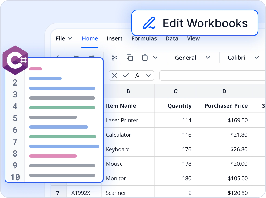This screenshot has height=198, width=266.
Task: Select the quantity cell 114
Action: (175, 120)
